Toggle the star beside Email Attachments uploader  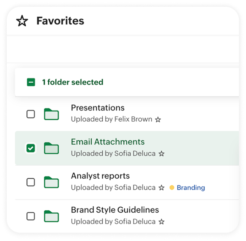pos(162,154)
